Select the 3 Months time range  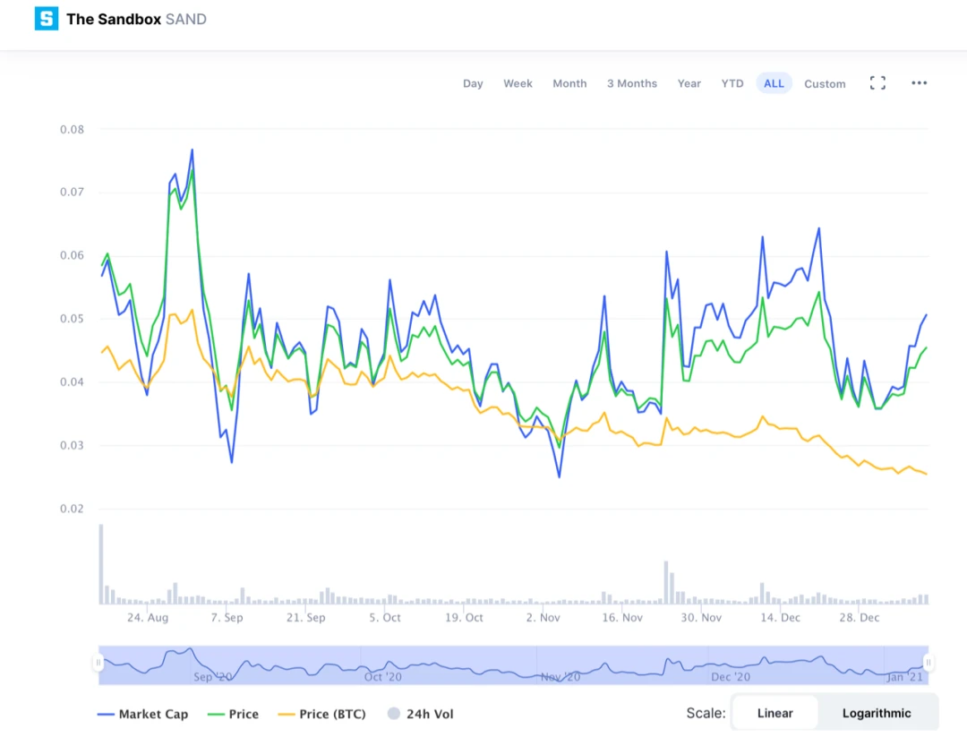click(631, 83)
